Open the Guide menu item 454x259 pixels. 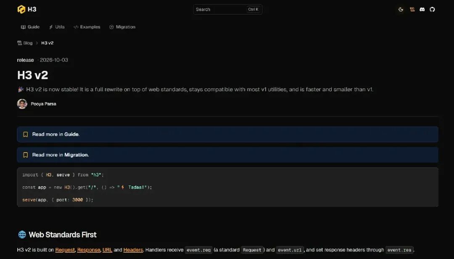[x=30, y=27]
